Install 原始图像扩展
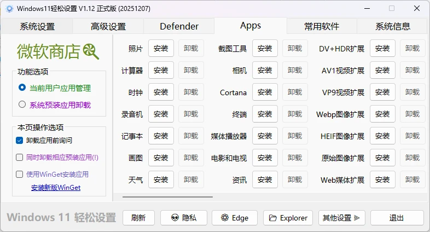The width and height of the screenshot is (430, 232). [x=382, y=158]
